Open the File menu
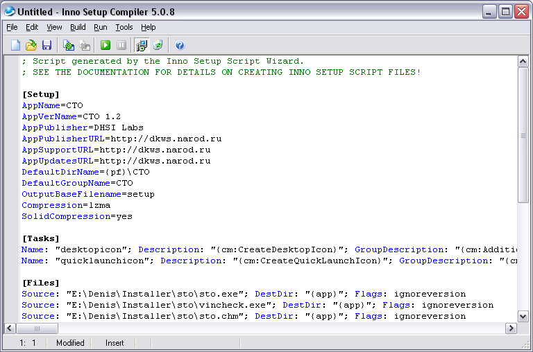 tap(12, 27)
